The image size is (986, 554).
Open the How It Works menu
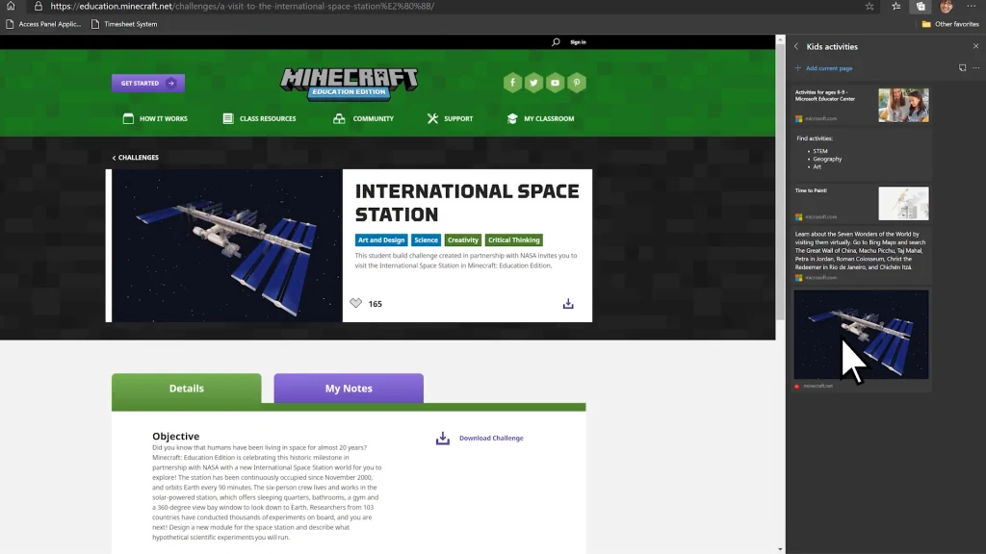pyautogui.click(x=155, y=118)
